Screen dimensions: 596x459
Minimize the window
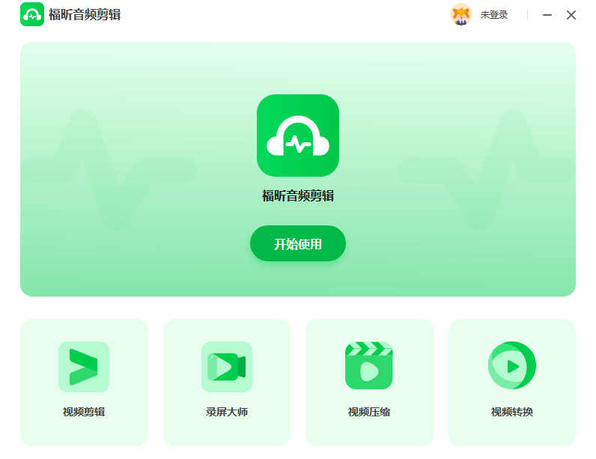click(547, 15)
